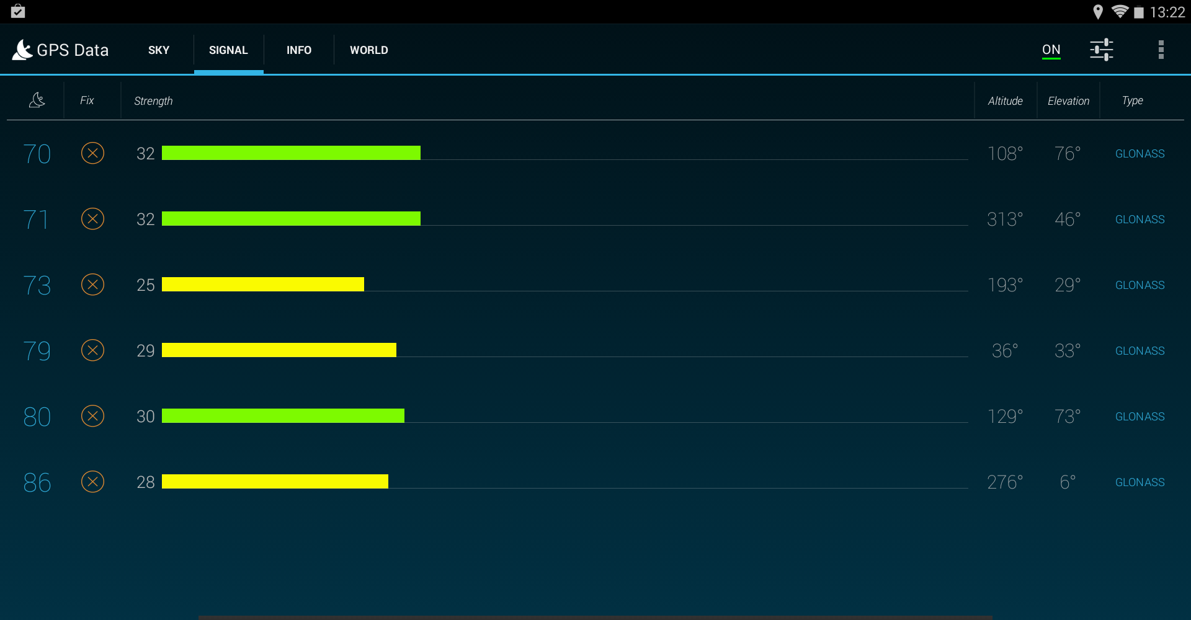Switch to the INFO tab
The height and width of the screenshot is (620, 1191).
click(x=299, y=50)
